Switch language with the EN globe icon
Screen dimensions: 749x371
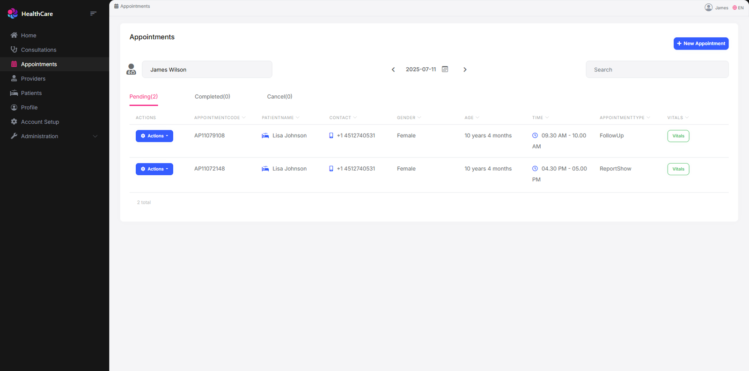738,7
